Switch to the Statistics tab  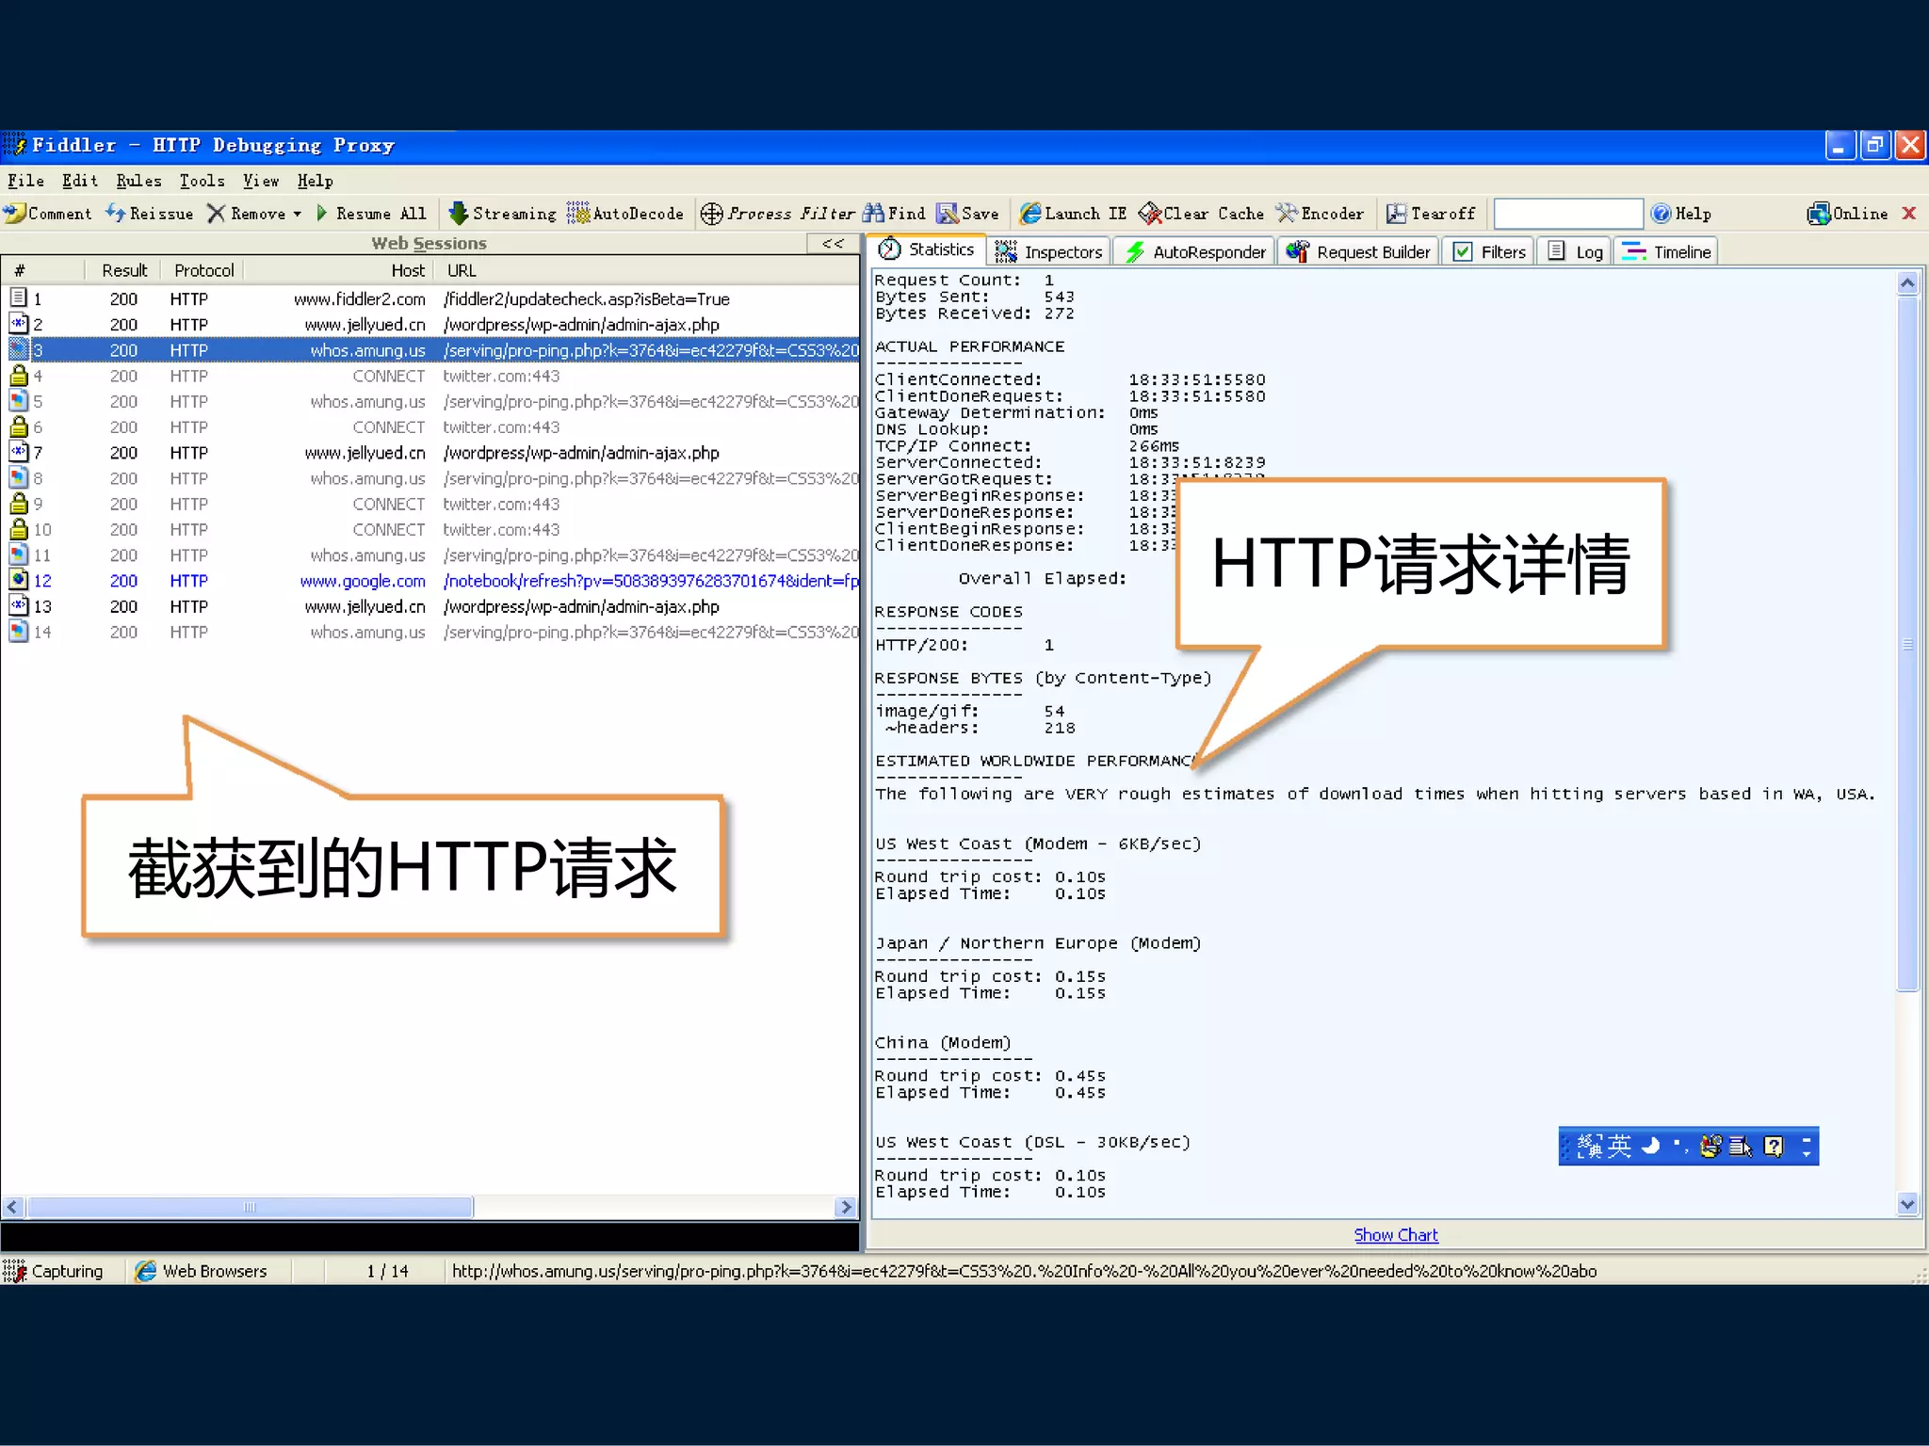tap(927, 249)
